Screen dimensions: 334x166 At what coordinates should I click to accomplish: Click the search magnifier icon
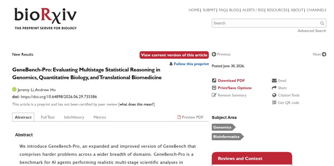point(322,23)
